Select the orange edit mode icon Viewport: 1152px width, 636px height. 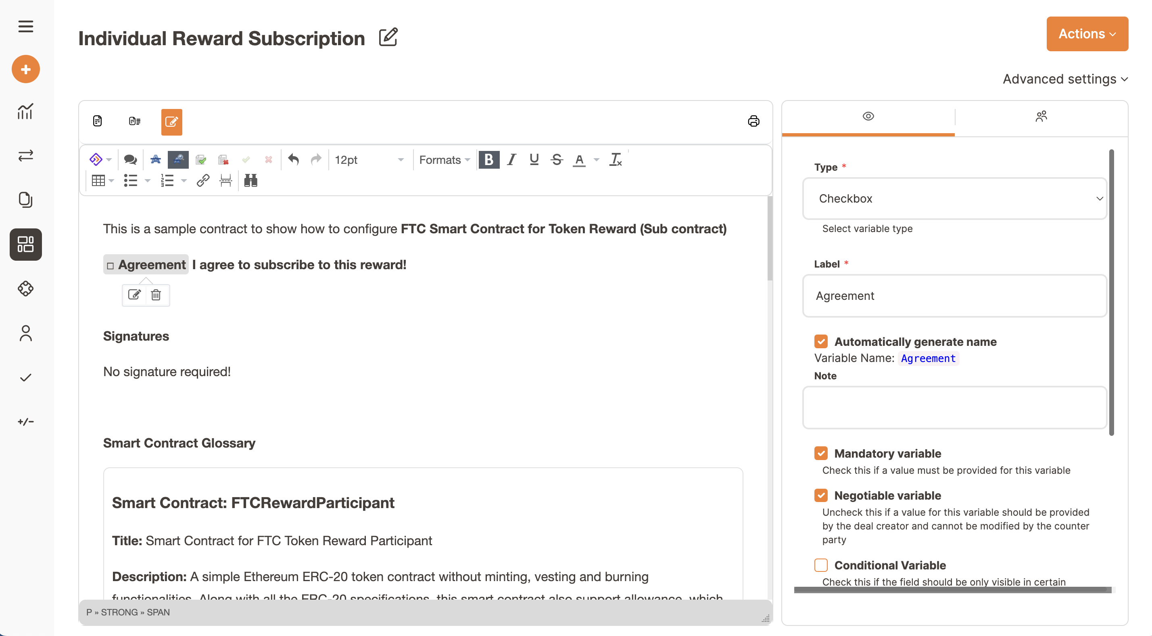tap(172, 122)
